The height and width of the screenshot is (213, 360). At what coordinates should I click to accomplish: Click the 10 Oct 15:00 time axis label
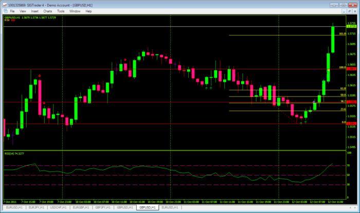(137, 202)
